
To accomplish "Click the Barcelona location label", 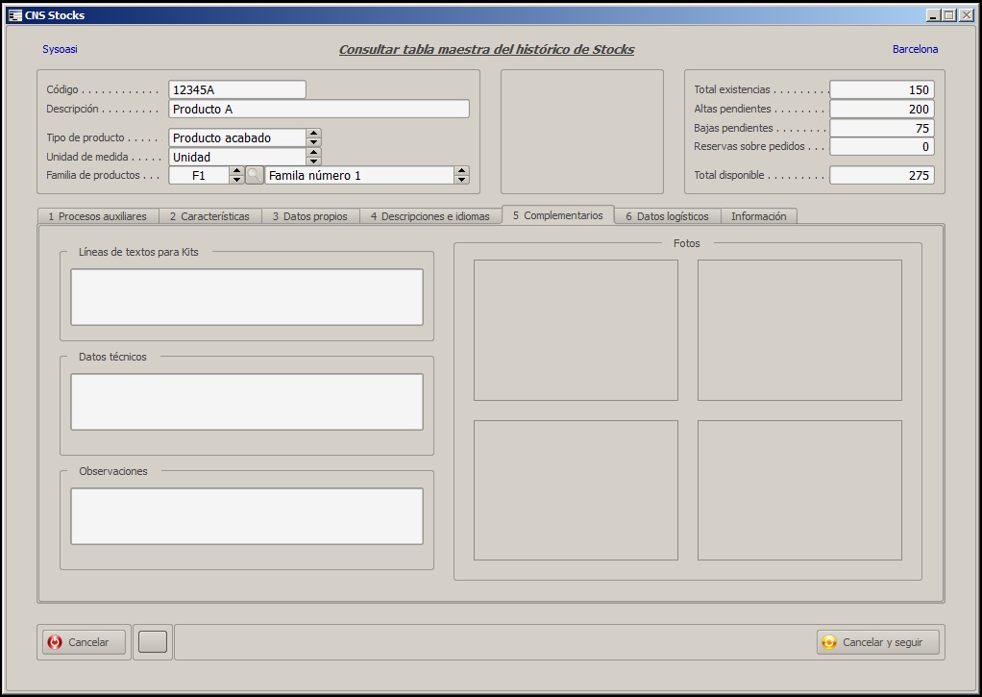I will tap(915, 49).
